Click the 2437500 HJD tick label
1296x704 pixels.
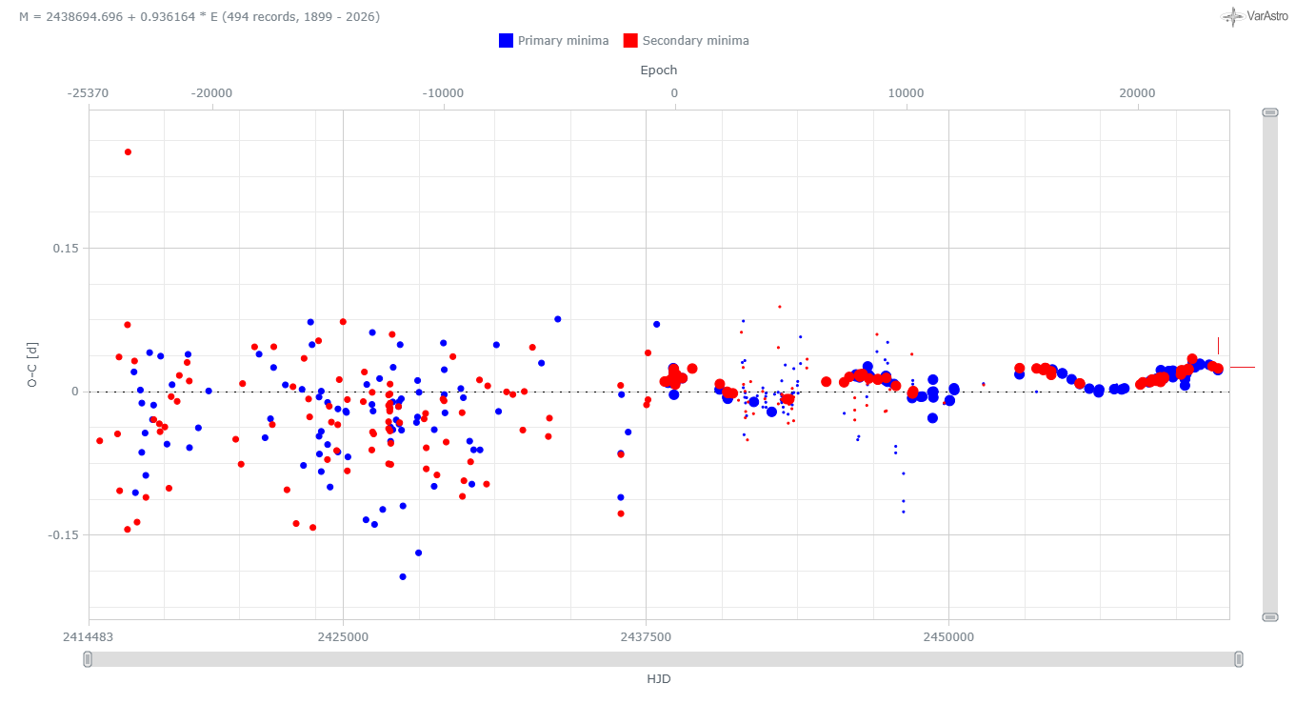[x=646, y=635]
